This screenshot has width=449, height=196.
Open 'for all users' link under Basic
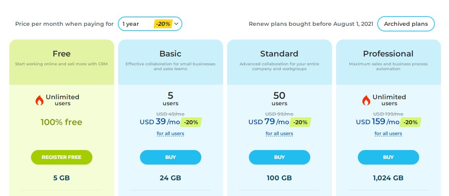(x=170, y=133)
